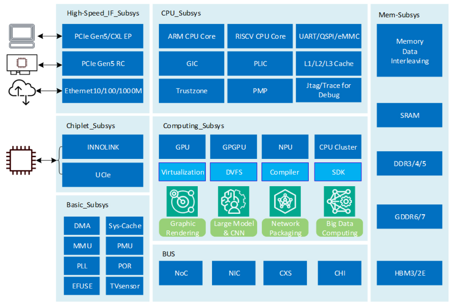Click the NPU block
Screen dimensions: 451x307
[x=285, y=147]
